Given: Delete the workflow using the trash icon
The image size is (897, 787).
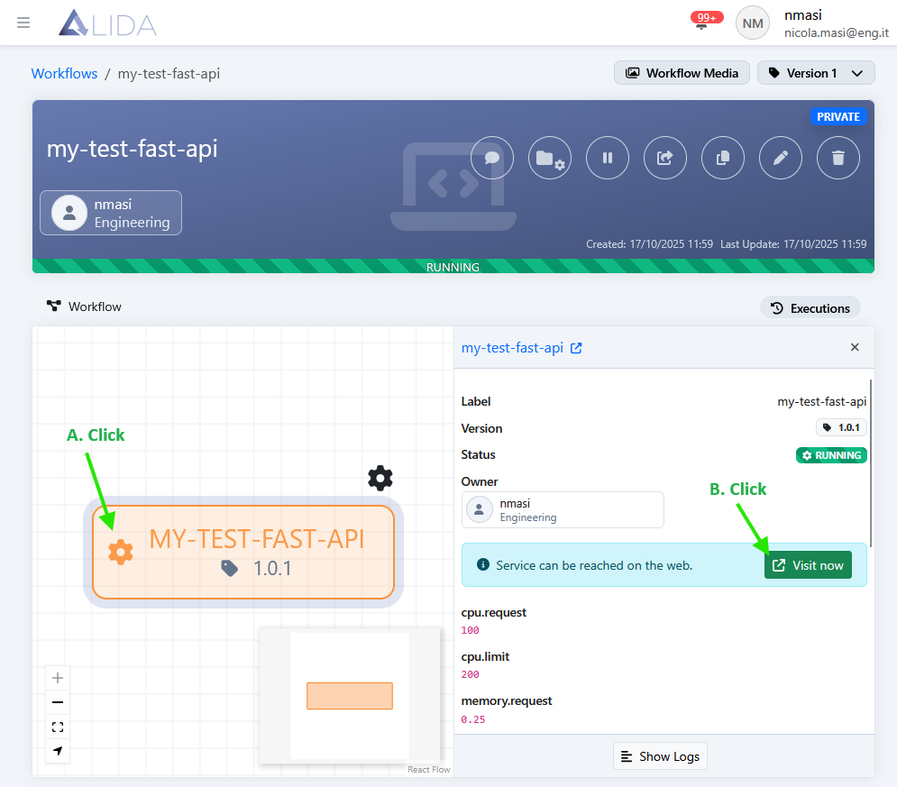Looking at the screenshot, I should point(838,158).
